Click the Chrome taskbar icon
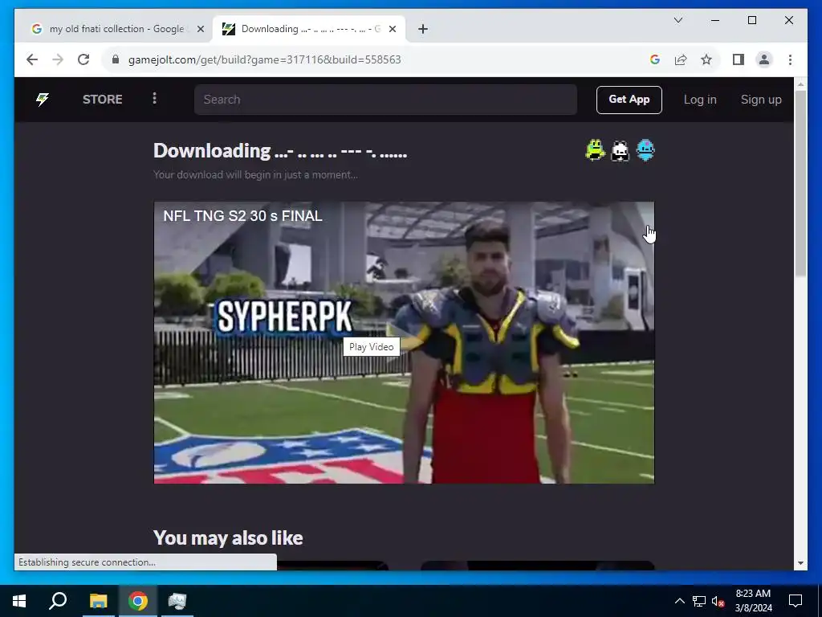Viewport: 822px width, 617px height. (138, 601)
